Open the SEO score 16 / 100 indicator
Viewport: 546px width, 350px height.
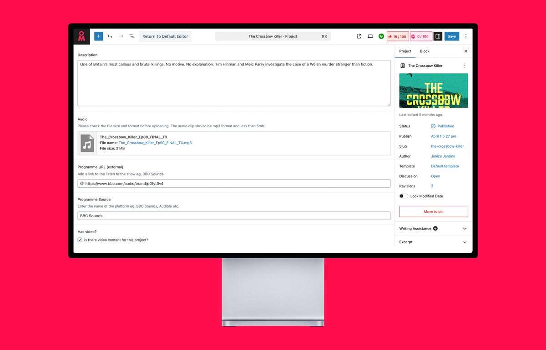click(398, 36)
